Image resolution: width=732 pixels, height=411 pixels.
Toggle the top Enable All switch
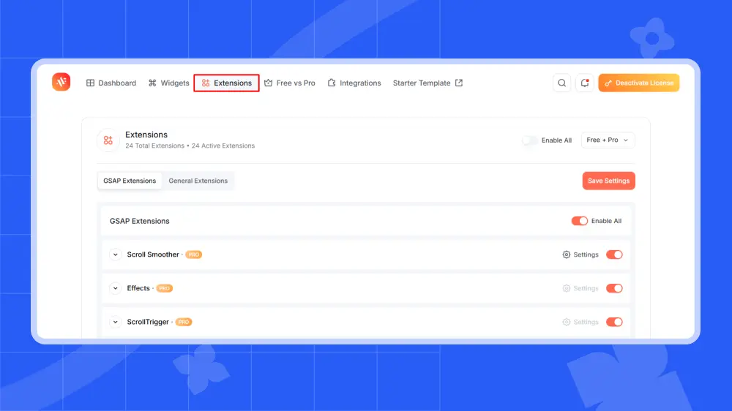coord(530,140)
